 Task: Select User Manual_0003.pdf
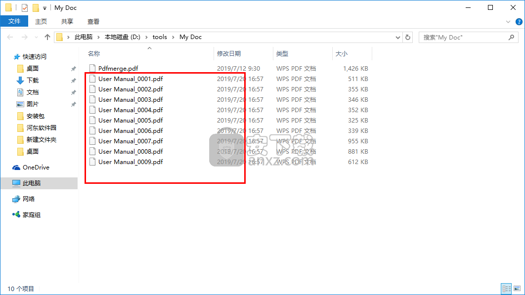[x=131, y=100]
